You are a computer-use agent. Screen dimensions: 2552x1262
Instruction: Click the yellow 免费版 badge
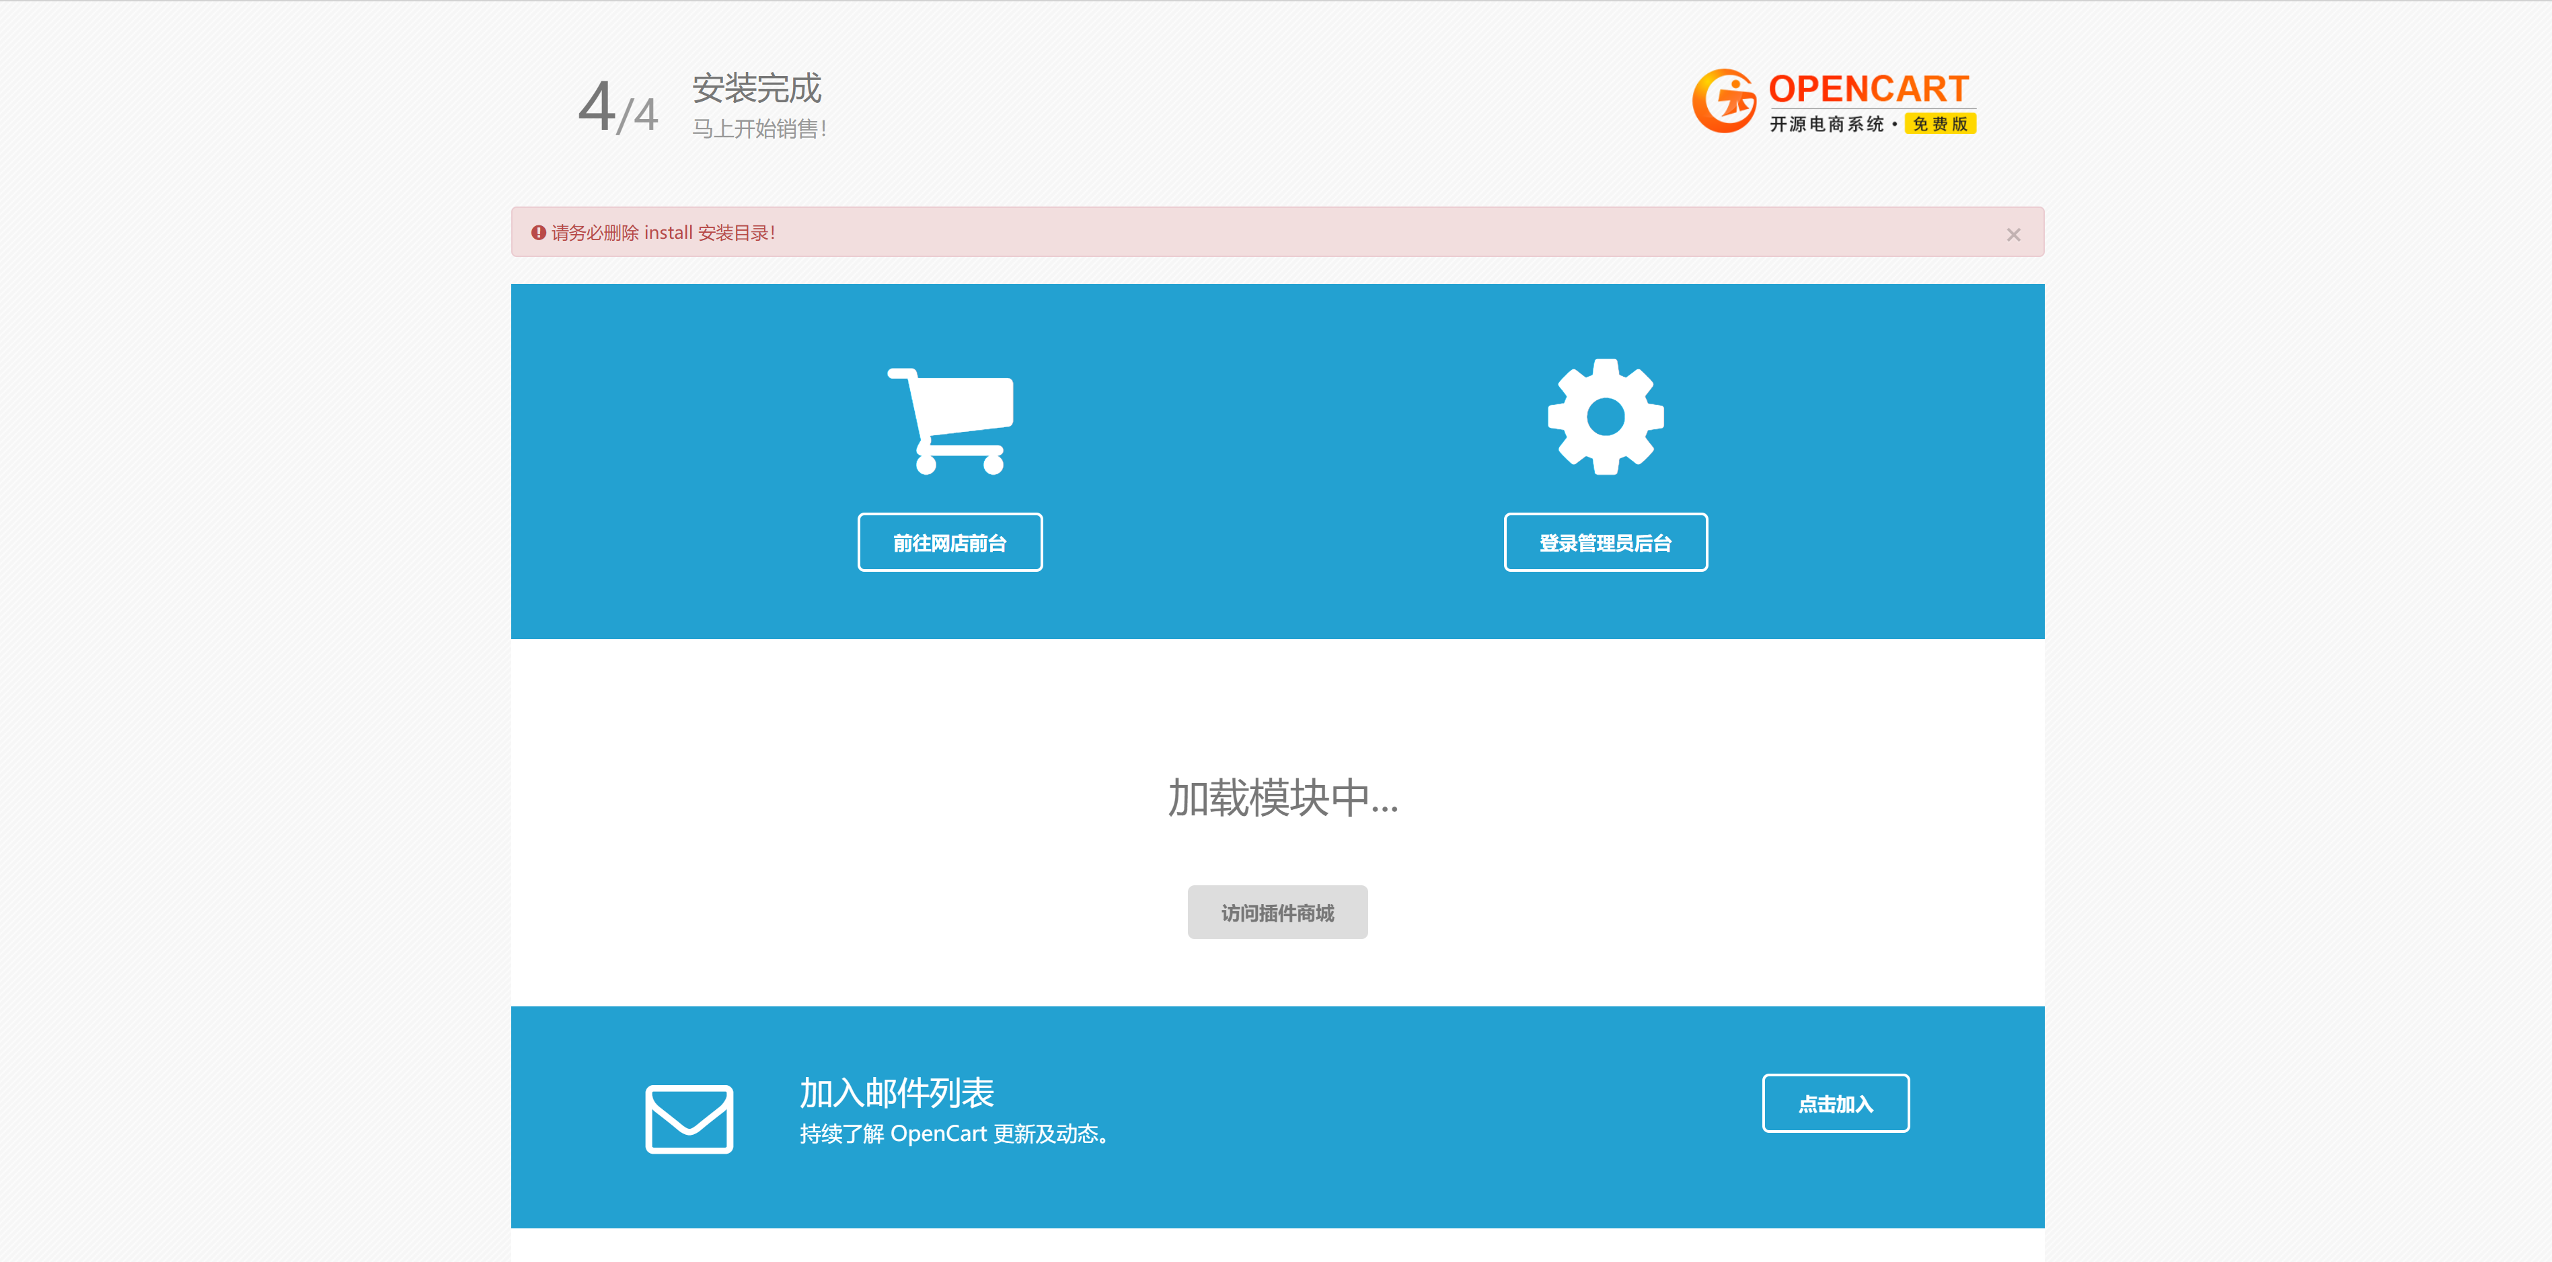[x=1940, y=124]
